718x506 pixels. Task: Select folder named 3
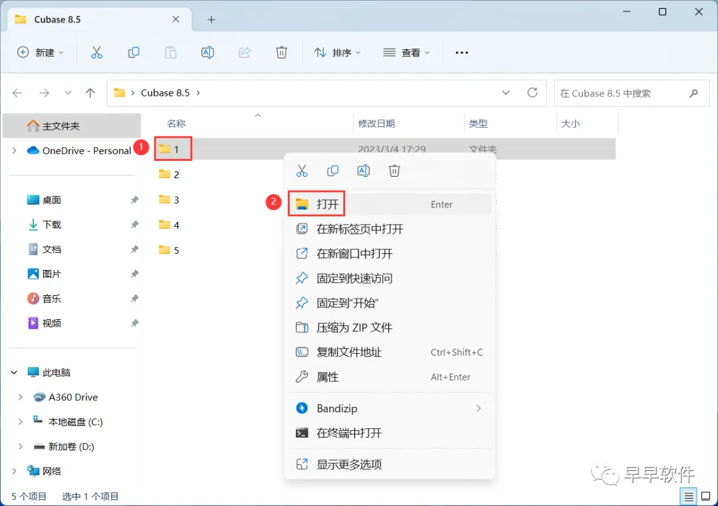pyautogui.click(x=169, y=199)
